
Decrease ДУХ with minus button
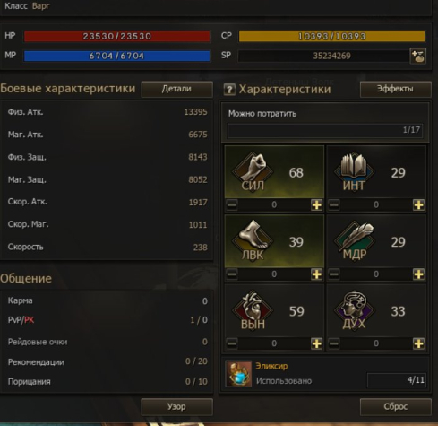click(334, 343)
